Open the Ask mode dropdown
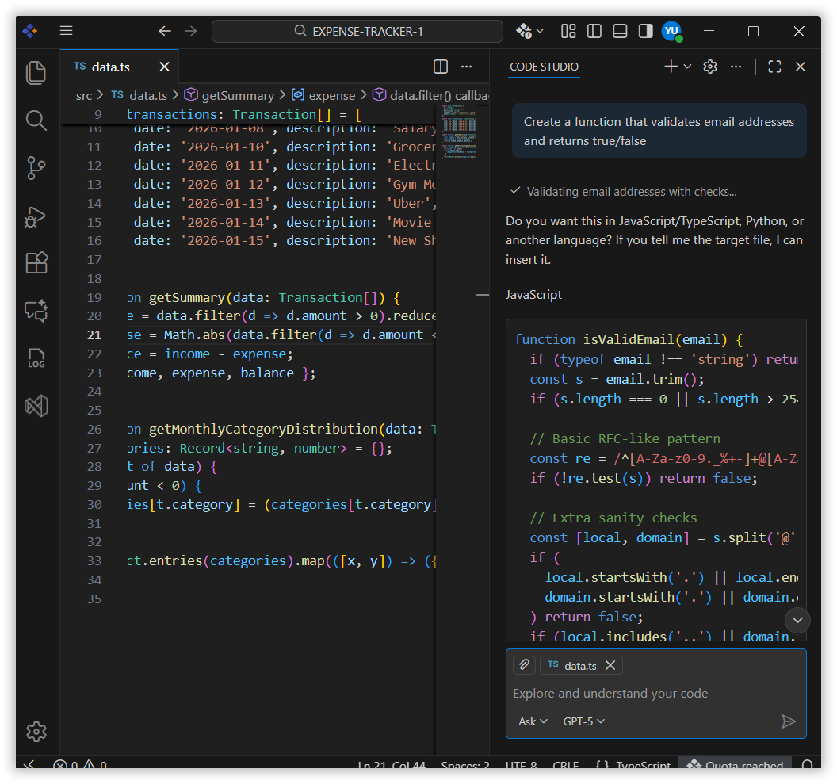 532,721
